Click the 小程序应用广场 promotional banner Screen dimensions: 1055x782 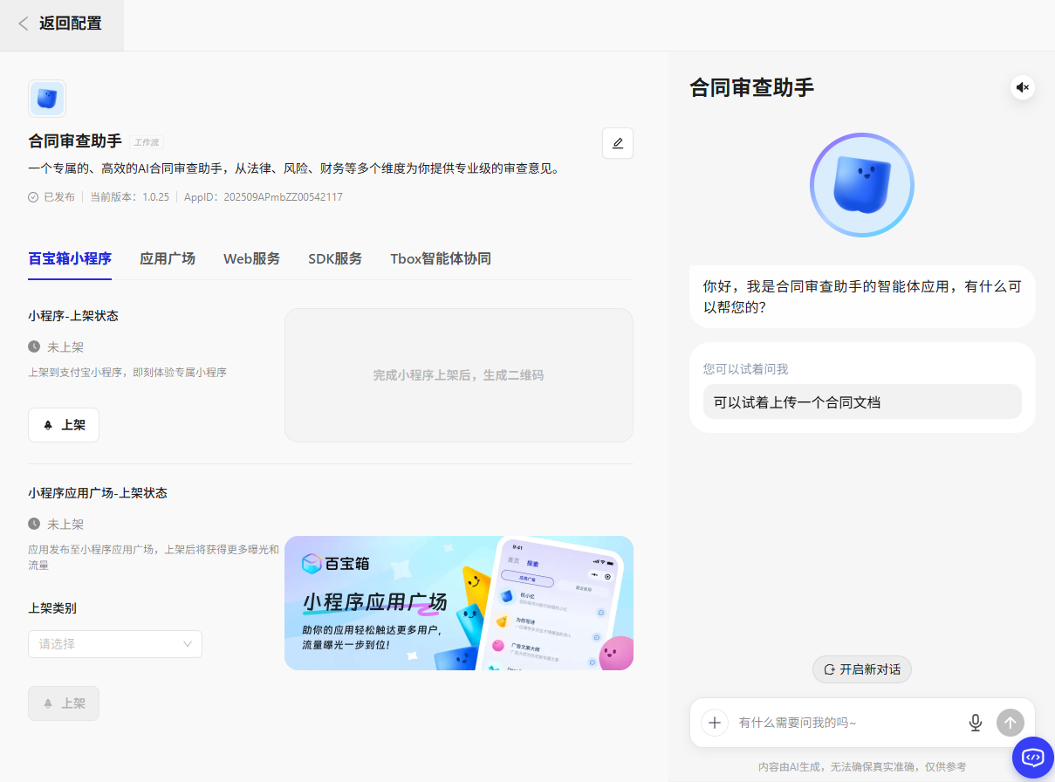tap(459, 603)
